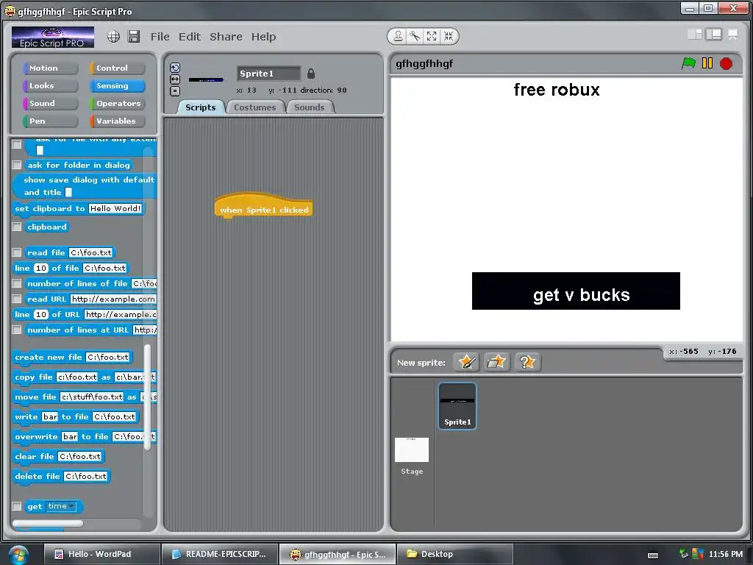Open Hello - WordPad taskbar button
Screen dimensions: 753x565
point(101,554)
